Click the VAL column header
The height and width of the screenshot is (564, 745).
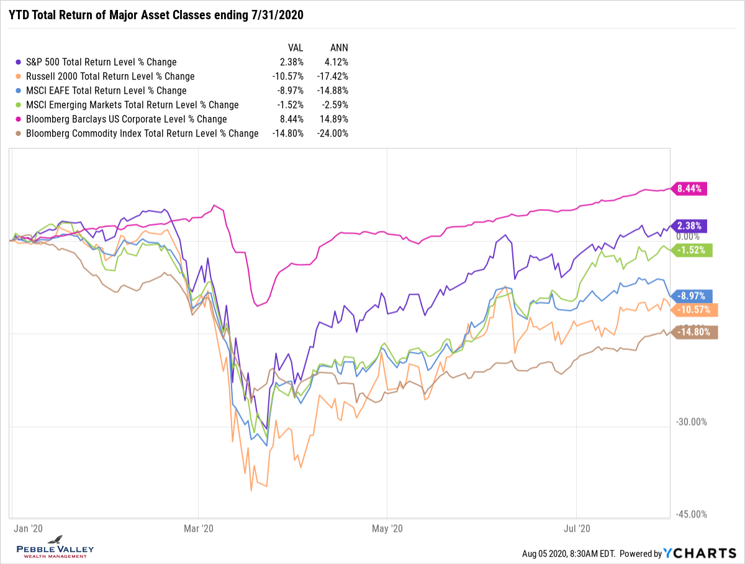click(x=294, y=47)
